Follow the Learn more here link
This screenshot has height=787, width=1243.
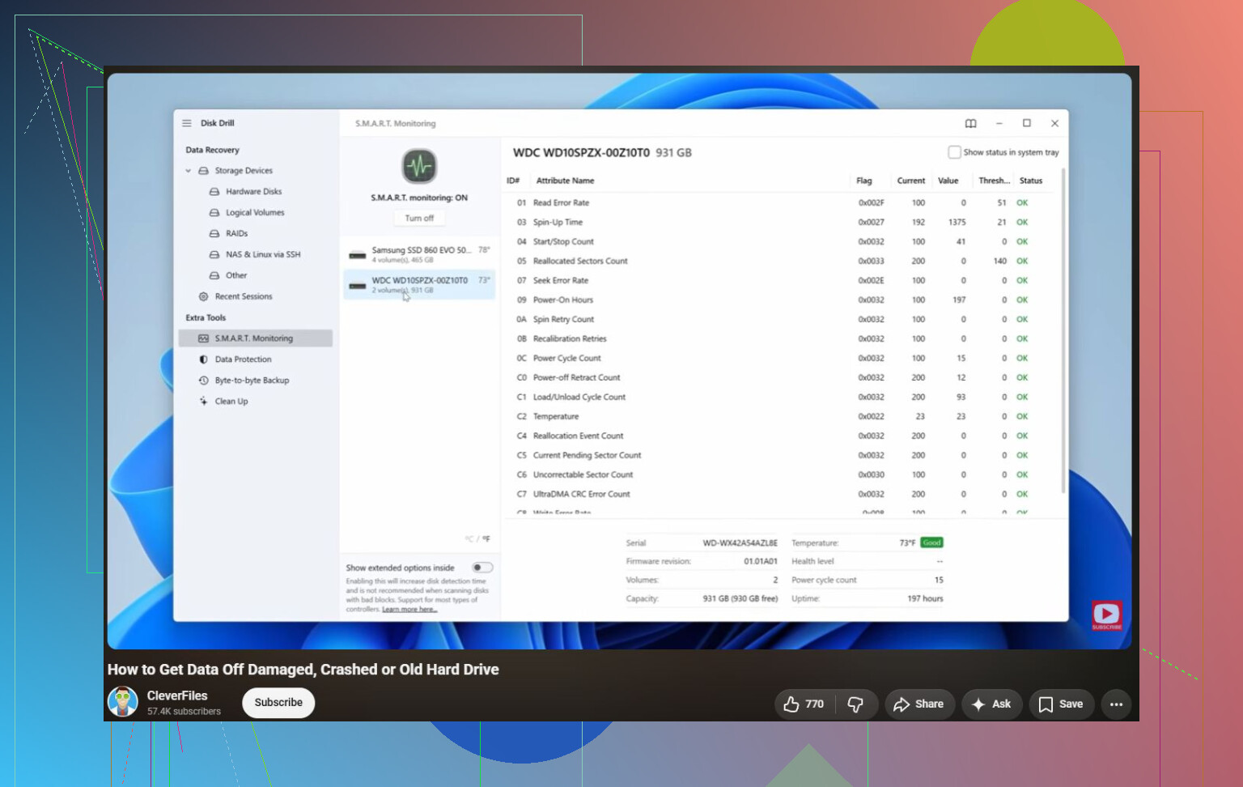click(x=409, y=610)
